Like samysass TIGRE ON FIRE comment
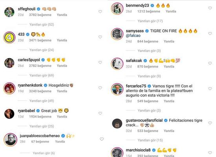This screenshot has width=216, height=157. point(210,33)
